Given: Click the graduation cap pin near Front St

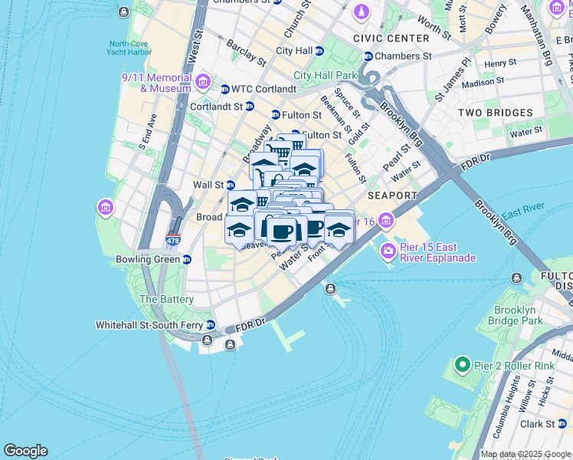Looking at the screenshot, I should click(x=339, y=231).
